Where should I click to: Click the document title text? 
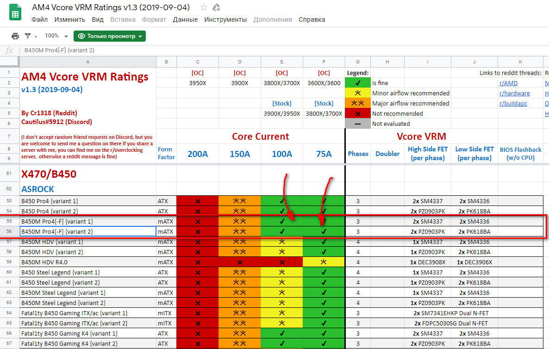click(x=111, y=7)
